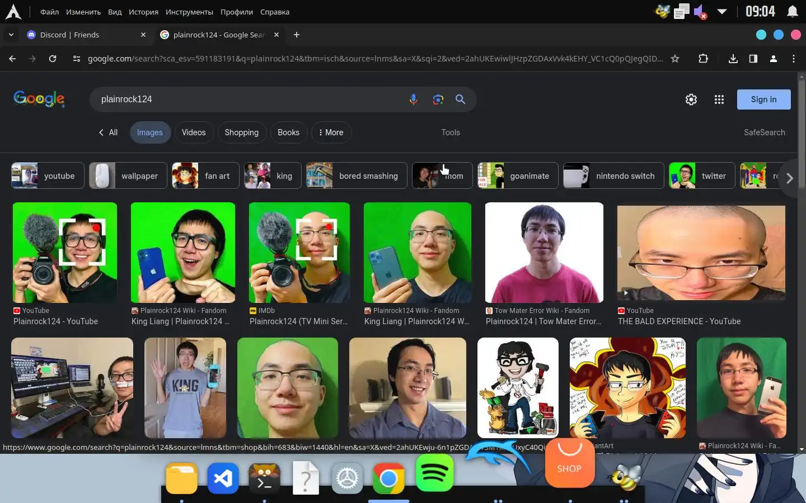Go back to the previous page
This screenshot has height=503, width=806.
[12, 59]
